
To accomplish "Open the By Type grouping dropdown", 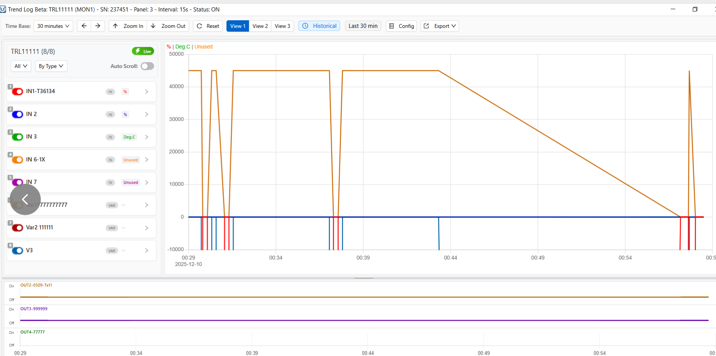I will pos(51,66).
